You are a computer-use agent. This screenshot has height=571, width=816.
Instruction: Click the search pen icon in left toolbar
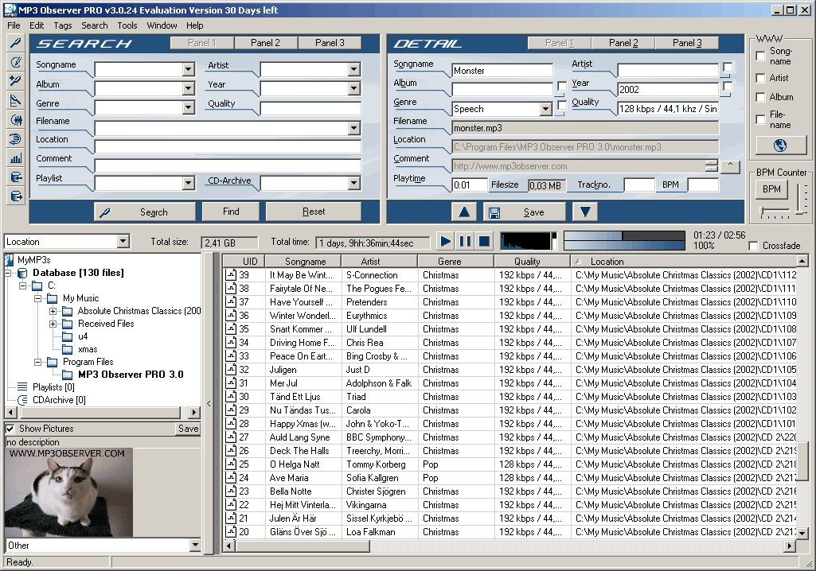point(16,43)
